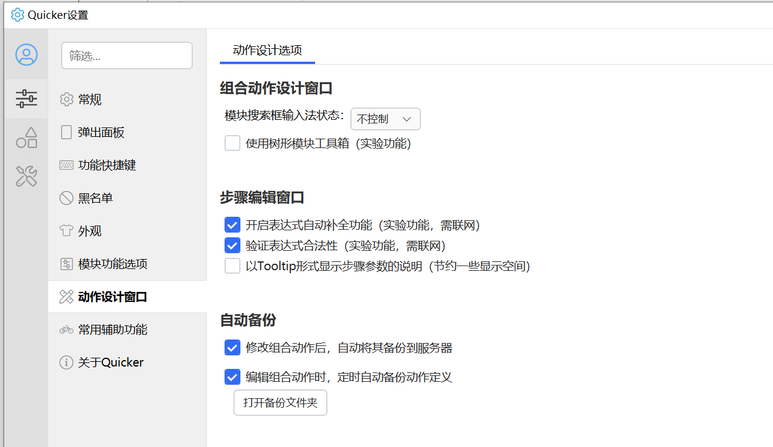Click the 自动备份 heading
The height and width of the screenshot is (447, 773).
click(x=248, y=320)
